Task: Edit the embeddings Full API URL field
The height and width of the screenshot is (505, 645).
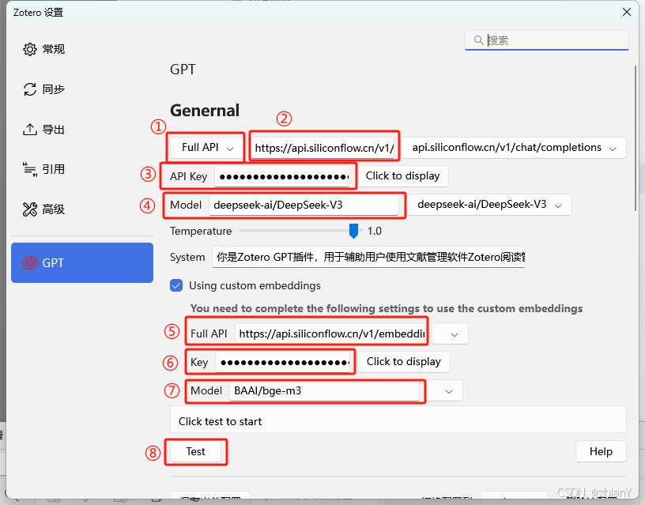Action: [x=331, y=334]
